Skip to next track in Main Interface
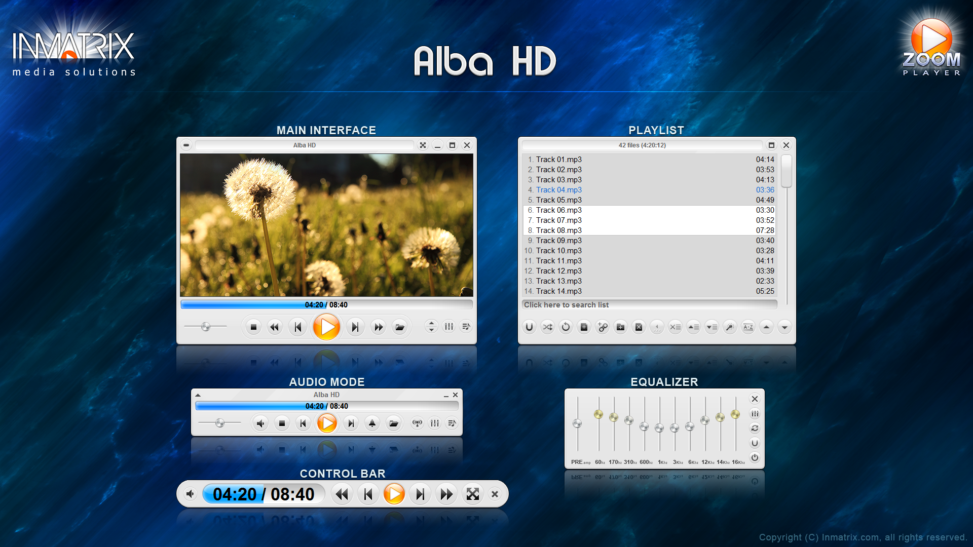 coord(355,327)
